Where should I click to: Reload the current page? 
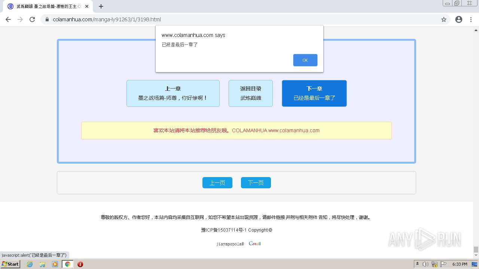[32, 19]
